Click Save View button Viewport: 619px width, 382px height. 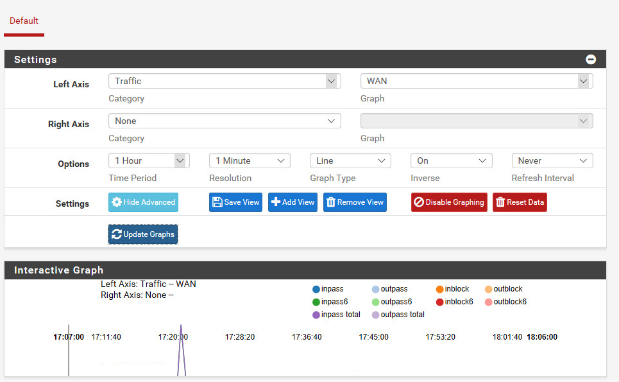[235, 202]
